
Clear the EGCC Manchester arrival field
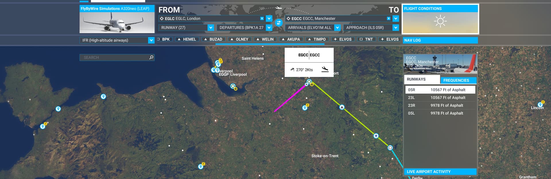pyautogui.click(x=388, y=18)
